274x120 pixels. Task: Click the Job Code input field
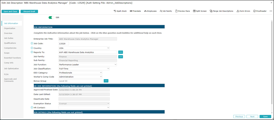(x=64, y=44)
